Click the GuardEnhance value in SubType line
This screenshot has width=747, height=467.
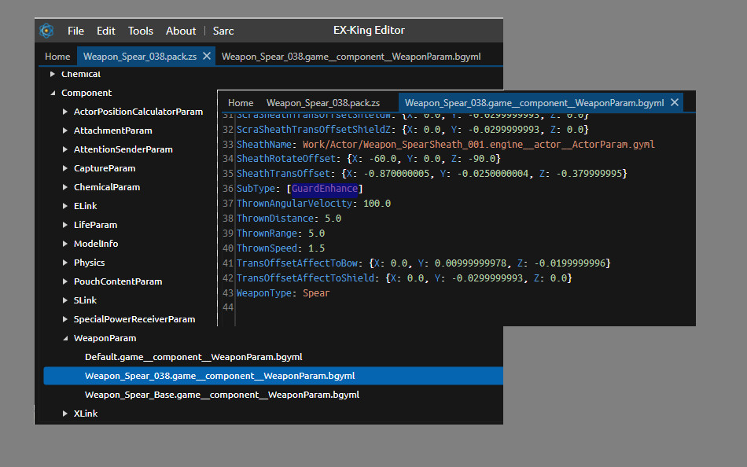click(325, 189)
